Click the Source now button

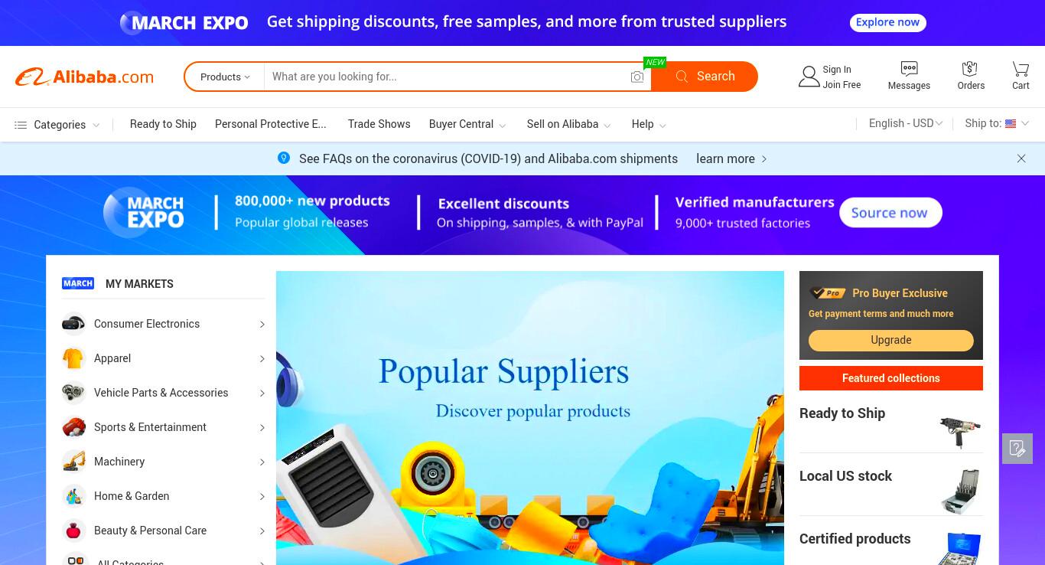[890, 213]
